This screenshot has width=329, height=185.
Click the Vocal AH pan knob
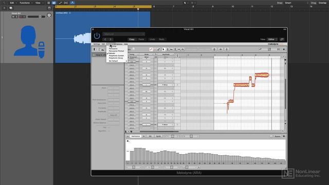coord(49,15)
